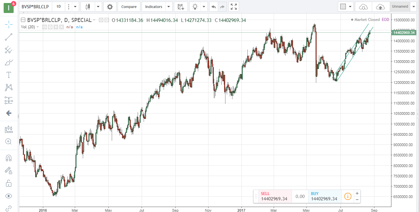Click the BUY 14402969.34 button

point(324,196)
